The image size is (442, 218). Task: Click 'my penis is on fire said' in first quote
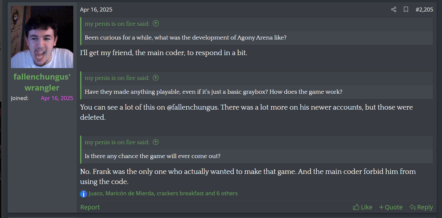pos(117,24)
